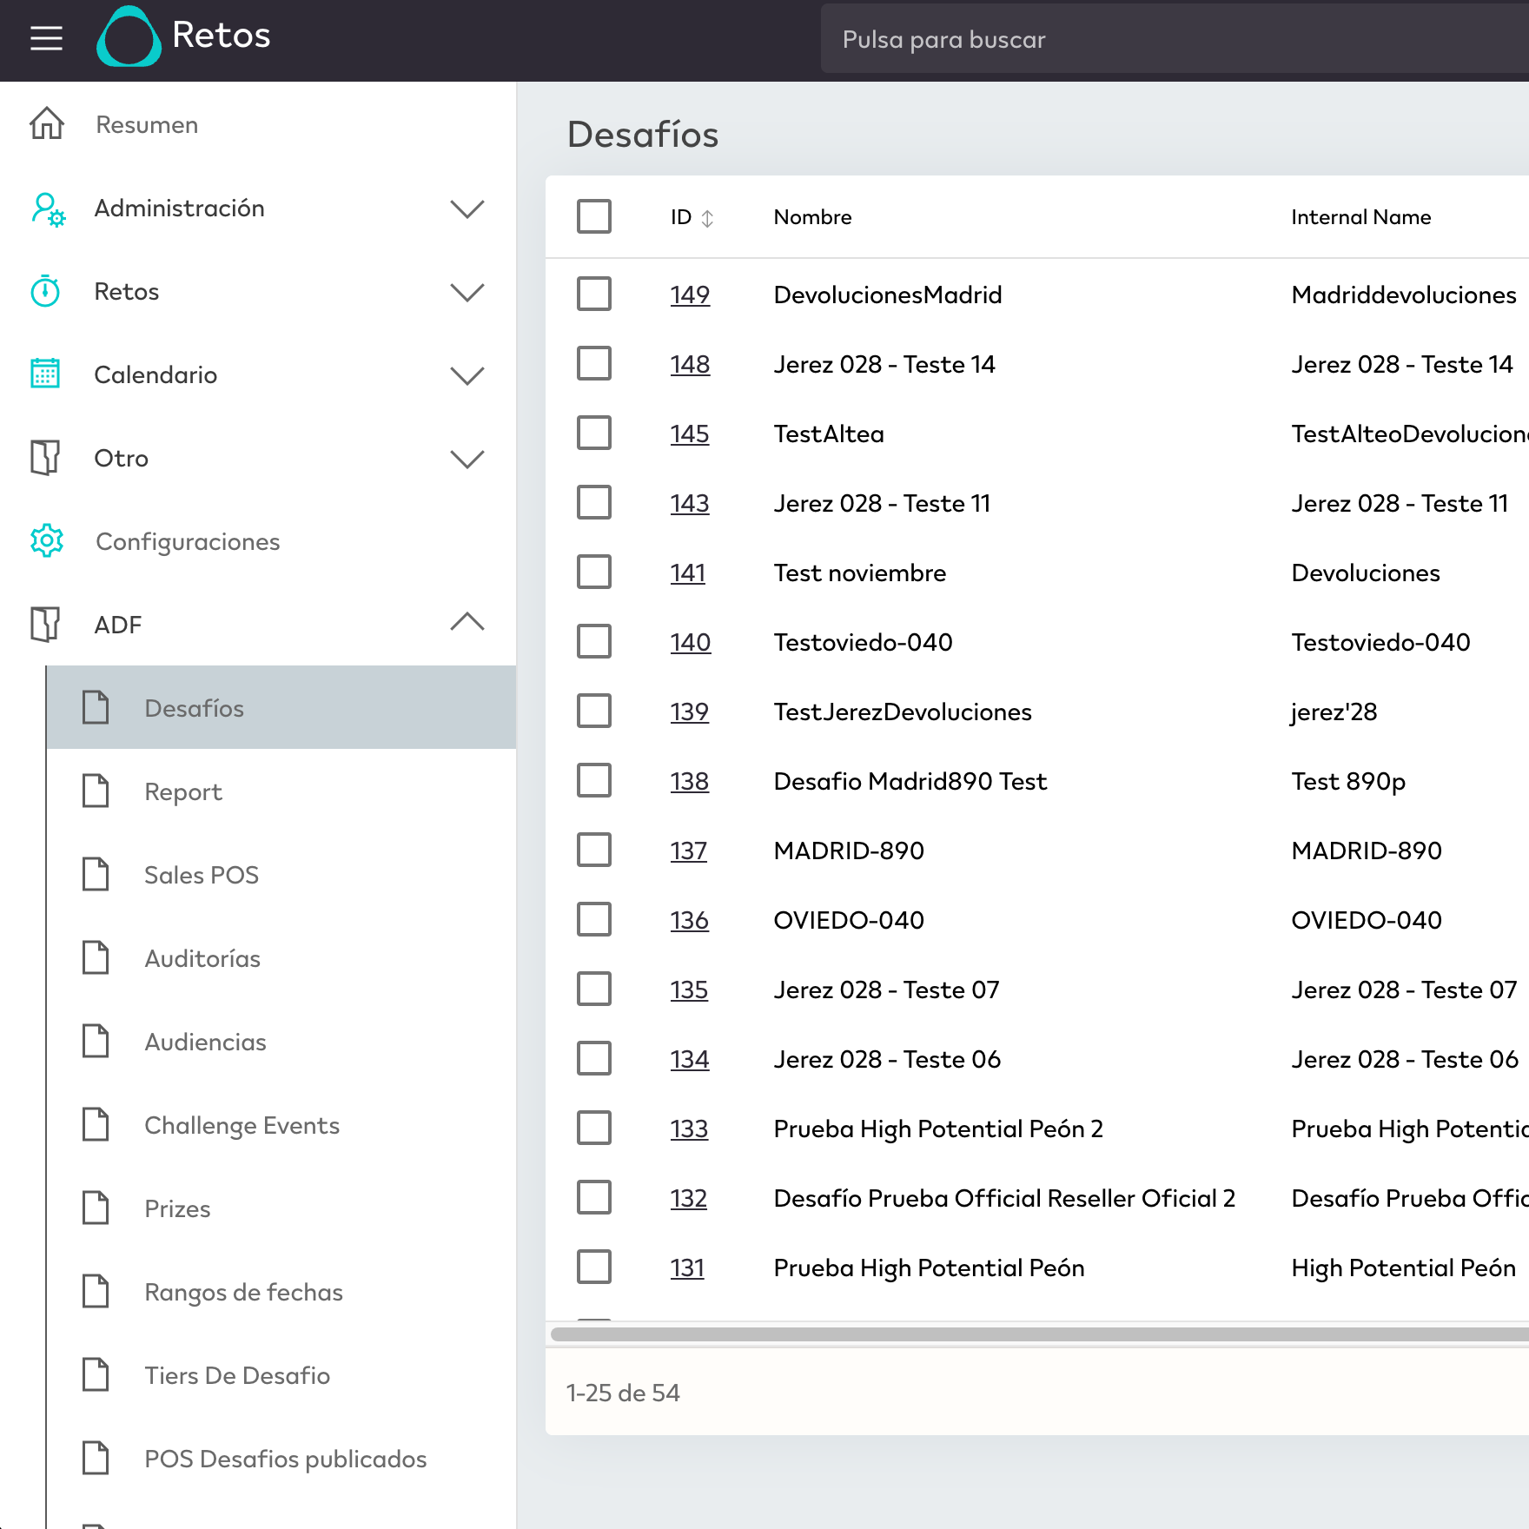Open the hamburger menu icon

pyautogui.click(x=46, y=38)
